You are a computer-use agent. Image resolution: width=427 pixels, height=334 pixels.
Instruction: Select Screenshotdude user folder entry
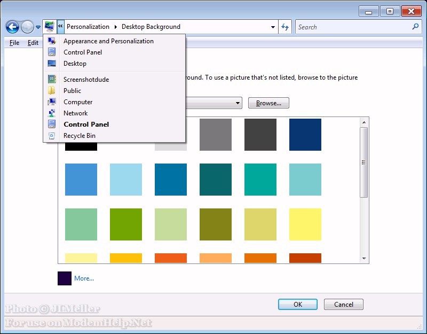pyautogui.click(x=114, y=79)
